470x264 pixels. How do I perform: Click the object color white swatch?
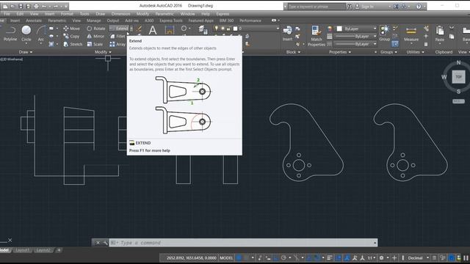click(339, 29)
